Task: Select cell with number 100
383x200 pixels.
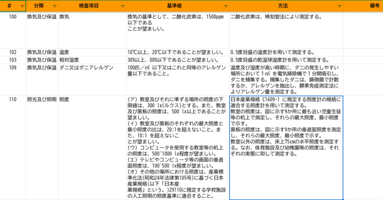Action: (13, 30)
